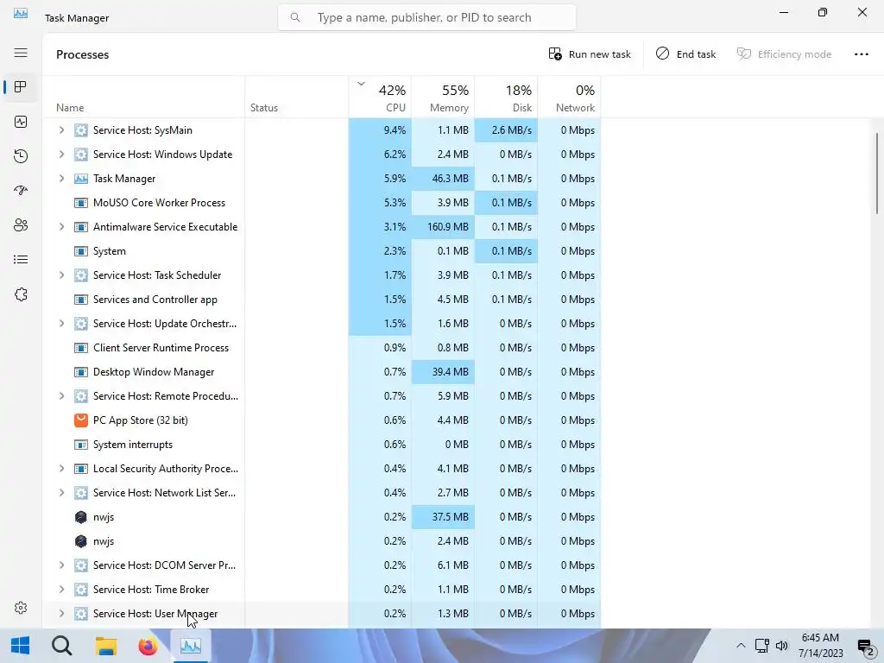This screenshot has width=884, height=663.
Task: Sort by the Disk column header
Action: tap(506, 98)
